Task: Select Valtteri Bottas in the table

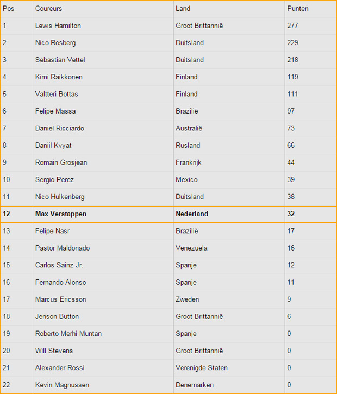Action: tap(57, 94)
